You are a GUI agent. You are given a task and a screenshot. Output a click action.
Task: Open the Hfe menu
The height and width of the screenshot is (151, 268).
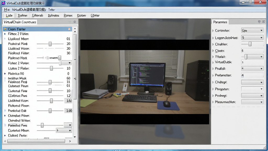click(x=7, y=10)
